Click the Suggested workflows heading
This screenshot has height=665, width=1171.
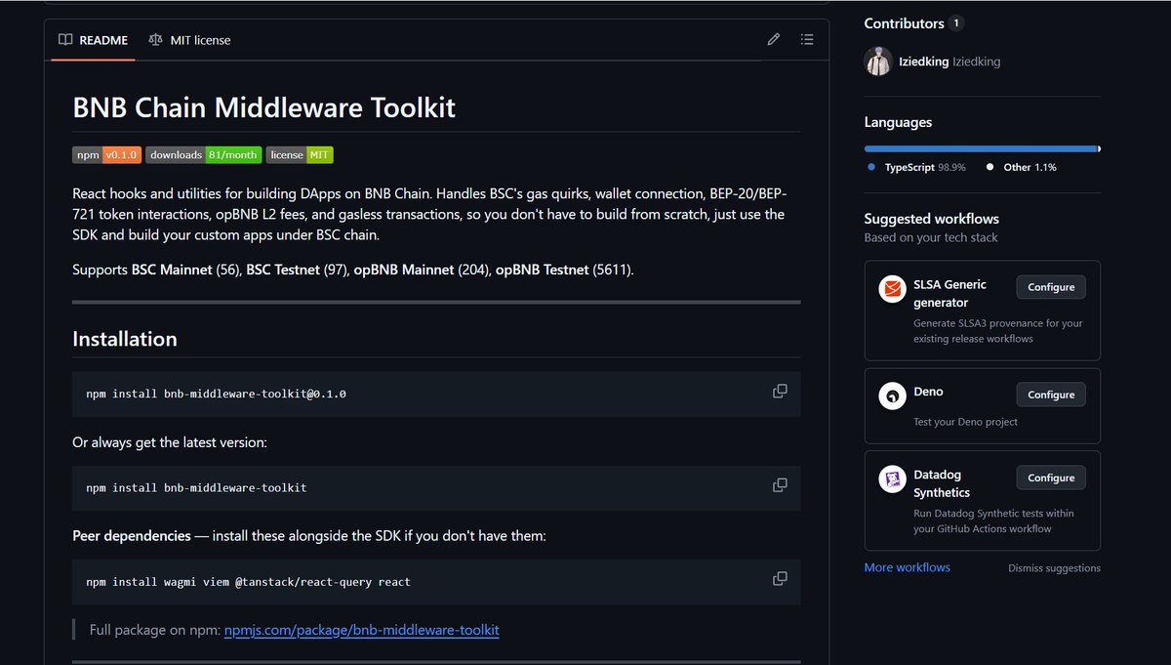pyautogui.click(x=931, y=219)
